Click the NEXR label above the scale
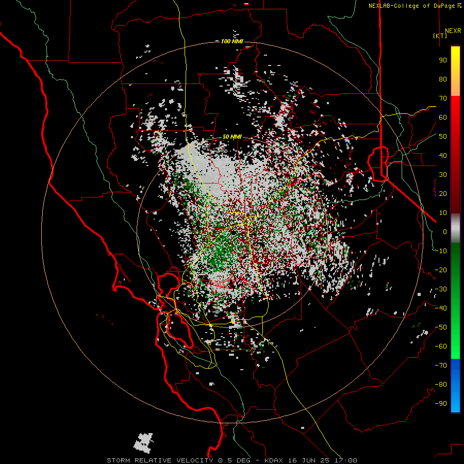 tap(453, 31)
